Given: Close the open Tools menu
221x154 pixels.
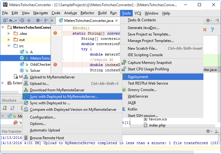Looking at the screenshot, I should click(x=126, y=13).
